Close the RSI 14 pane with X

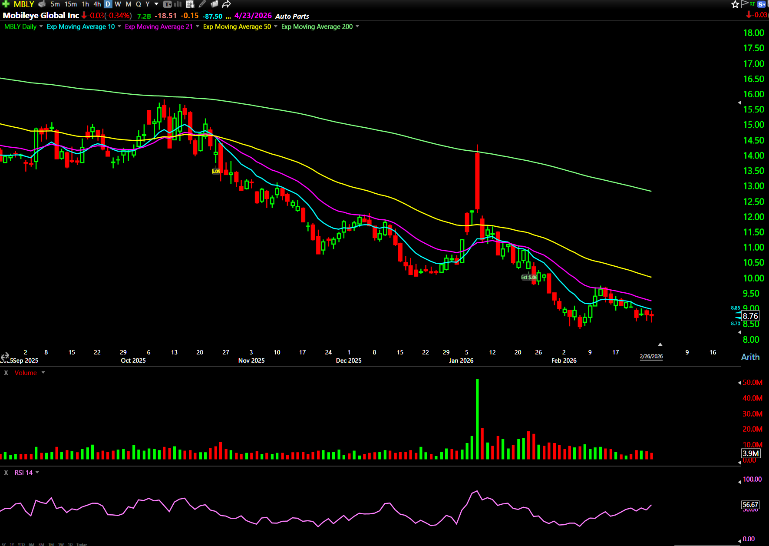point(6,473)
